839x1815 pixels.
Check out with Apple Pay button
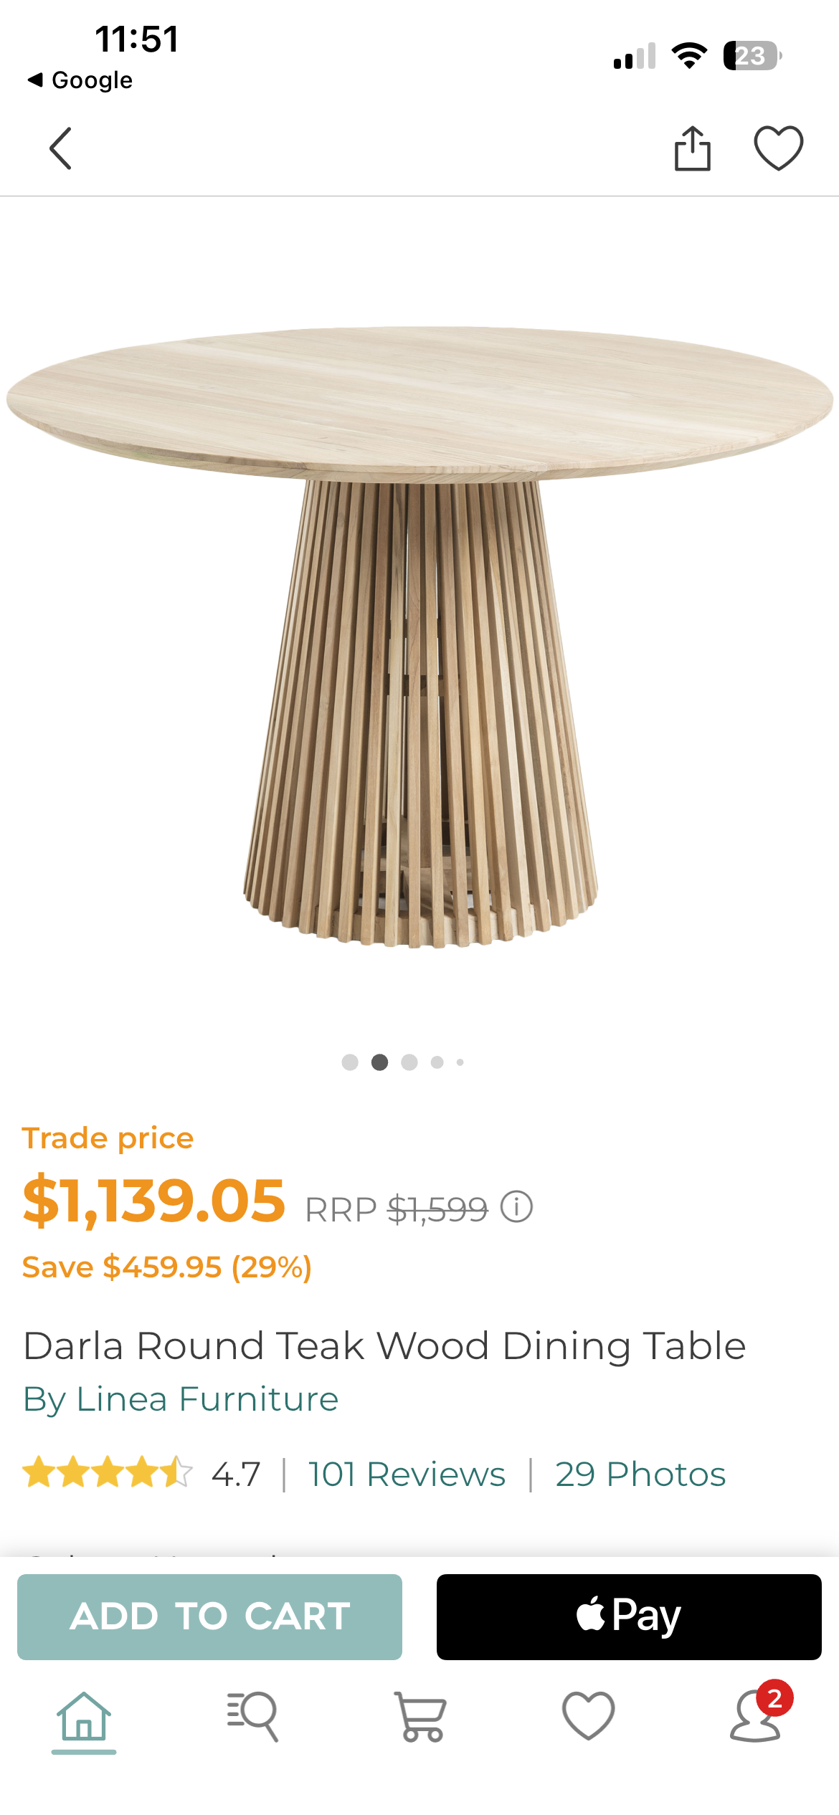click(x=629, y=1617)
